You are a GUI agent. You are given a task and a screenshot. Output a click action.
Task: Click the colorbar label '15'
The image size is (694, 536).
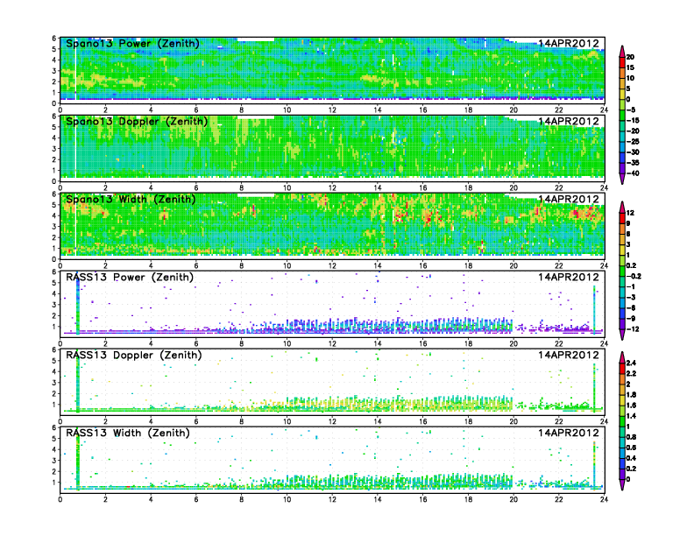(630, 67)
